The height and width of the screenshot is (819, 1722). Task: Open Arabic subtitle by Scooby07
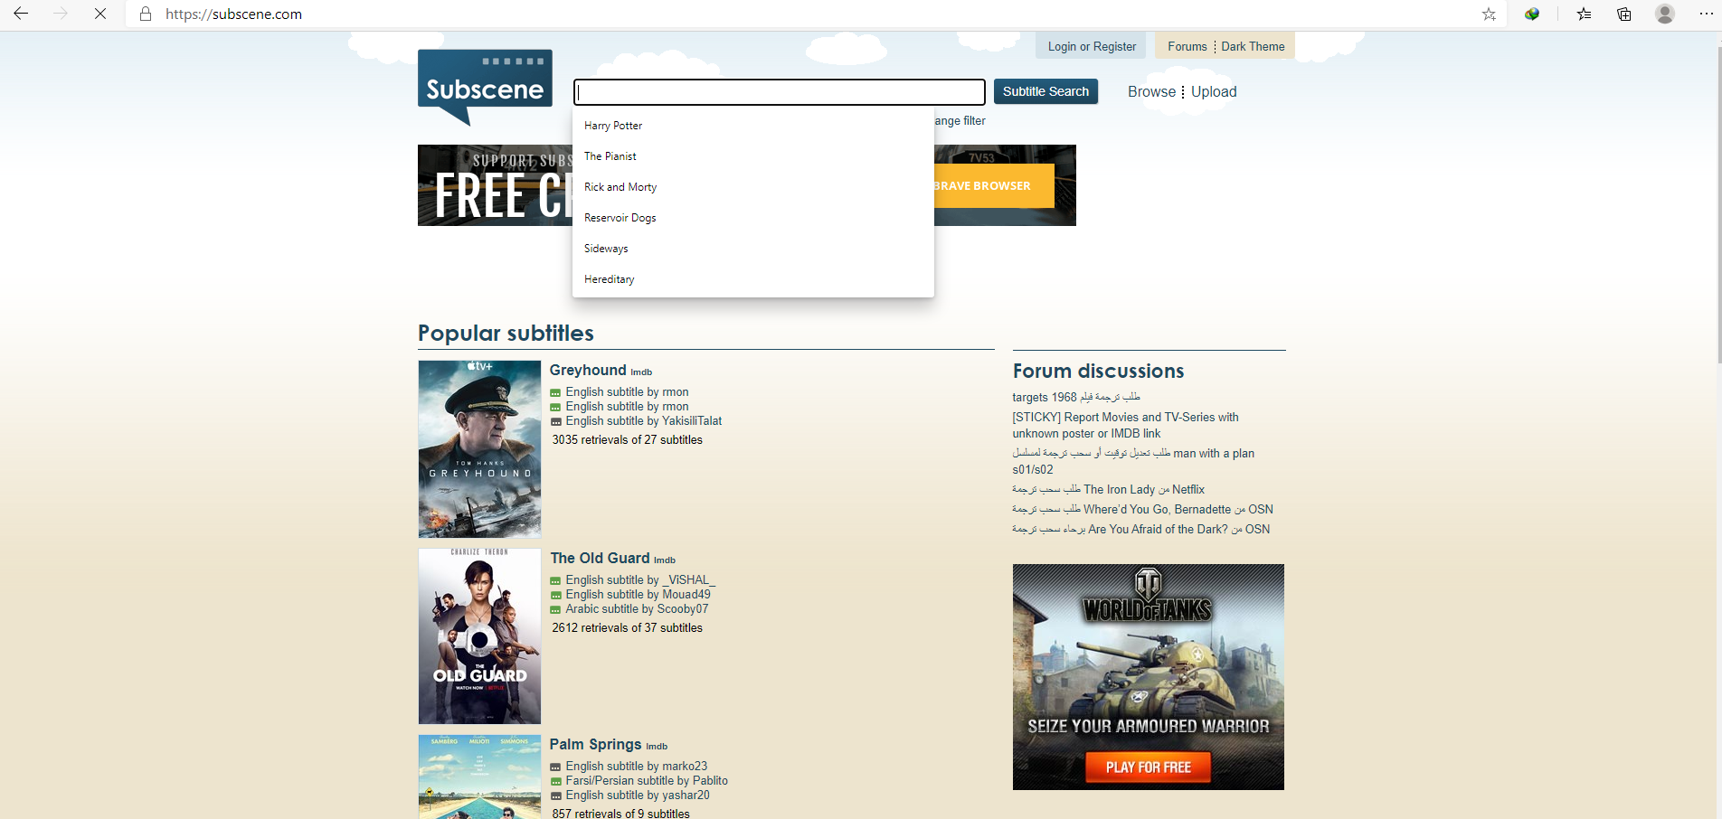[638, 609]
